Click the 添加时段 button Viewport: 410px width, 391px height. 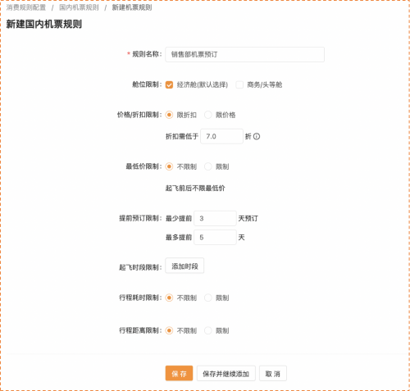184,266
